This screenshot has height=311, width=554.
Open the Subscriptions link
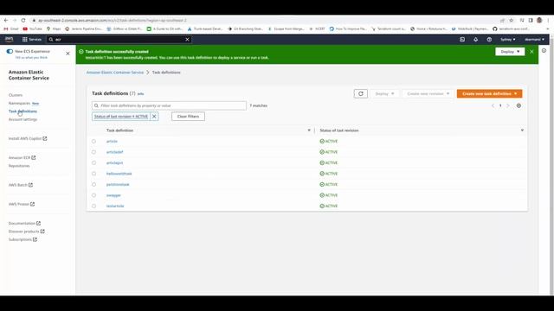coord(23,239)
